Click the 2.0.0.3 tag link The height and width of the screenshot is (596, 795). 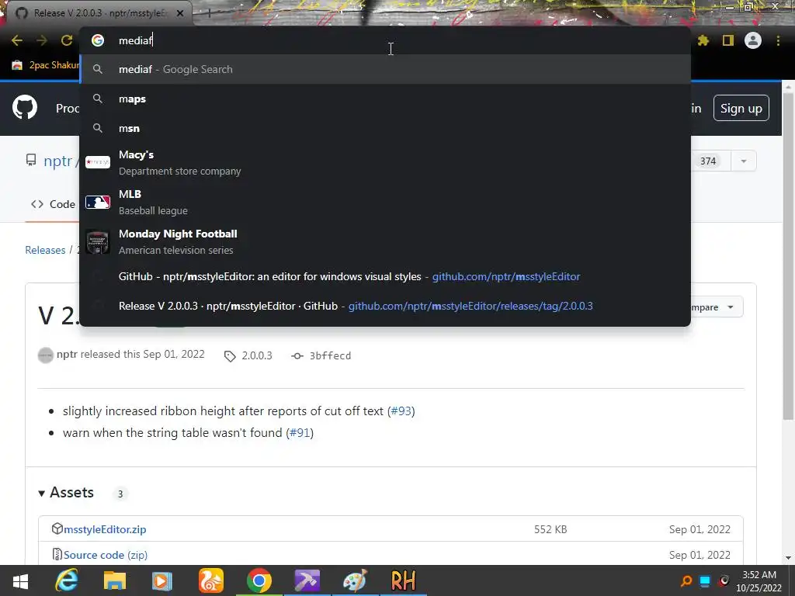coord(248,355)
